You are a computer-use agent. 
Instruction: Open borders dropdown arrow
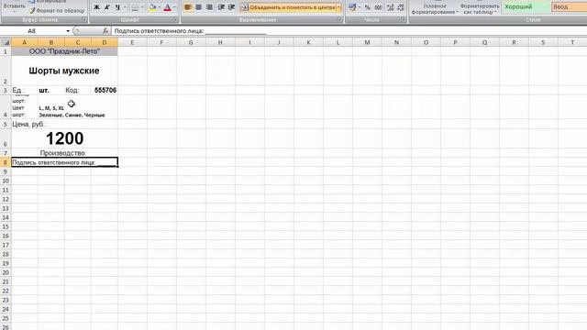click(142, 7)
